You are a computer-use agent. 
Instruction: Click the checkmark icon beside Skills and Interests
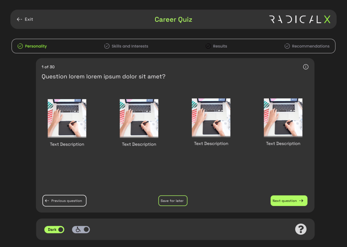tap(106, 46)
